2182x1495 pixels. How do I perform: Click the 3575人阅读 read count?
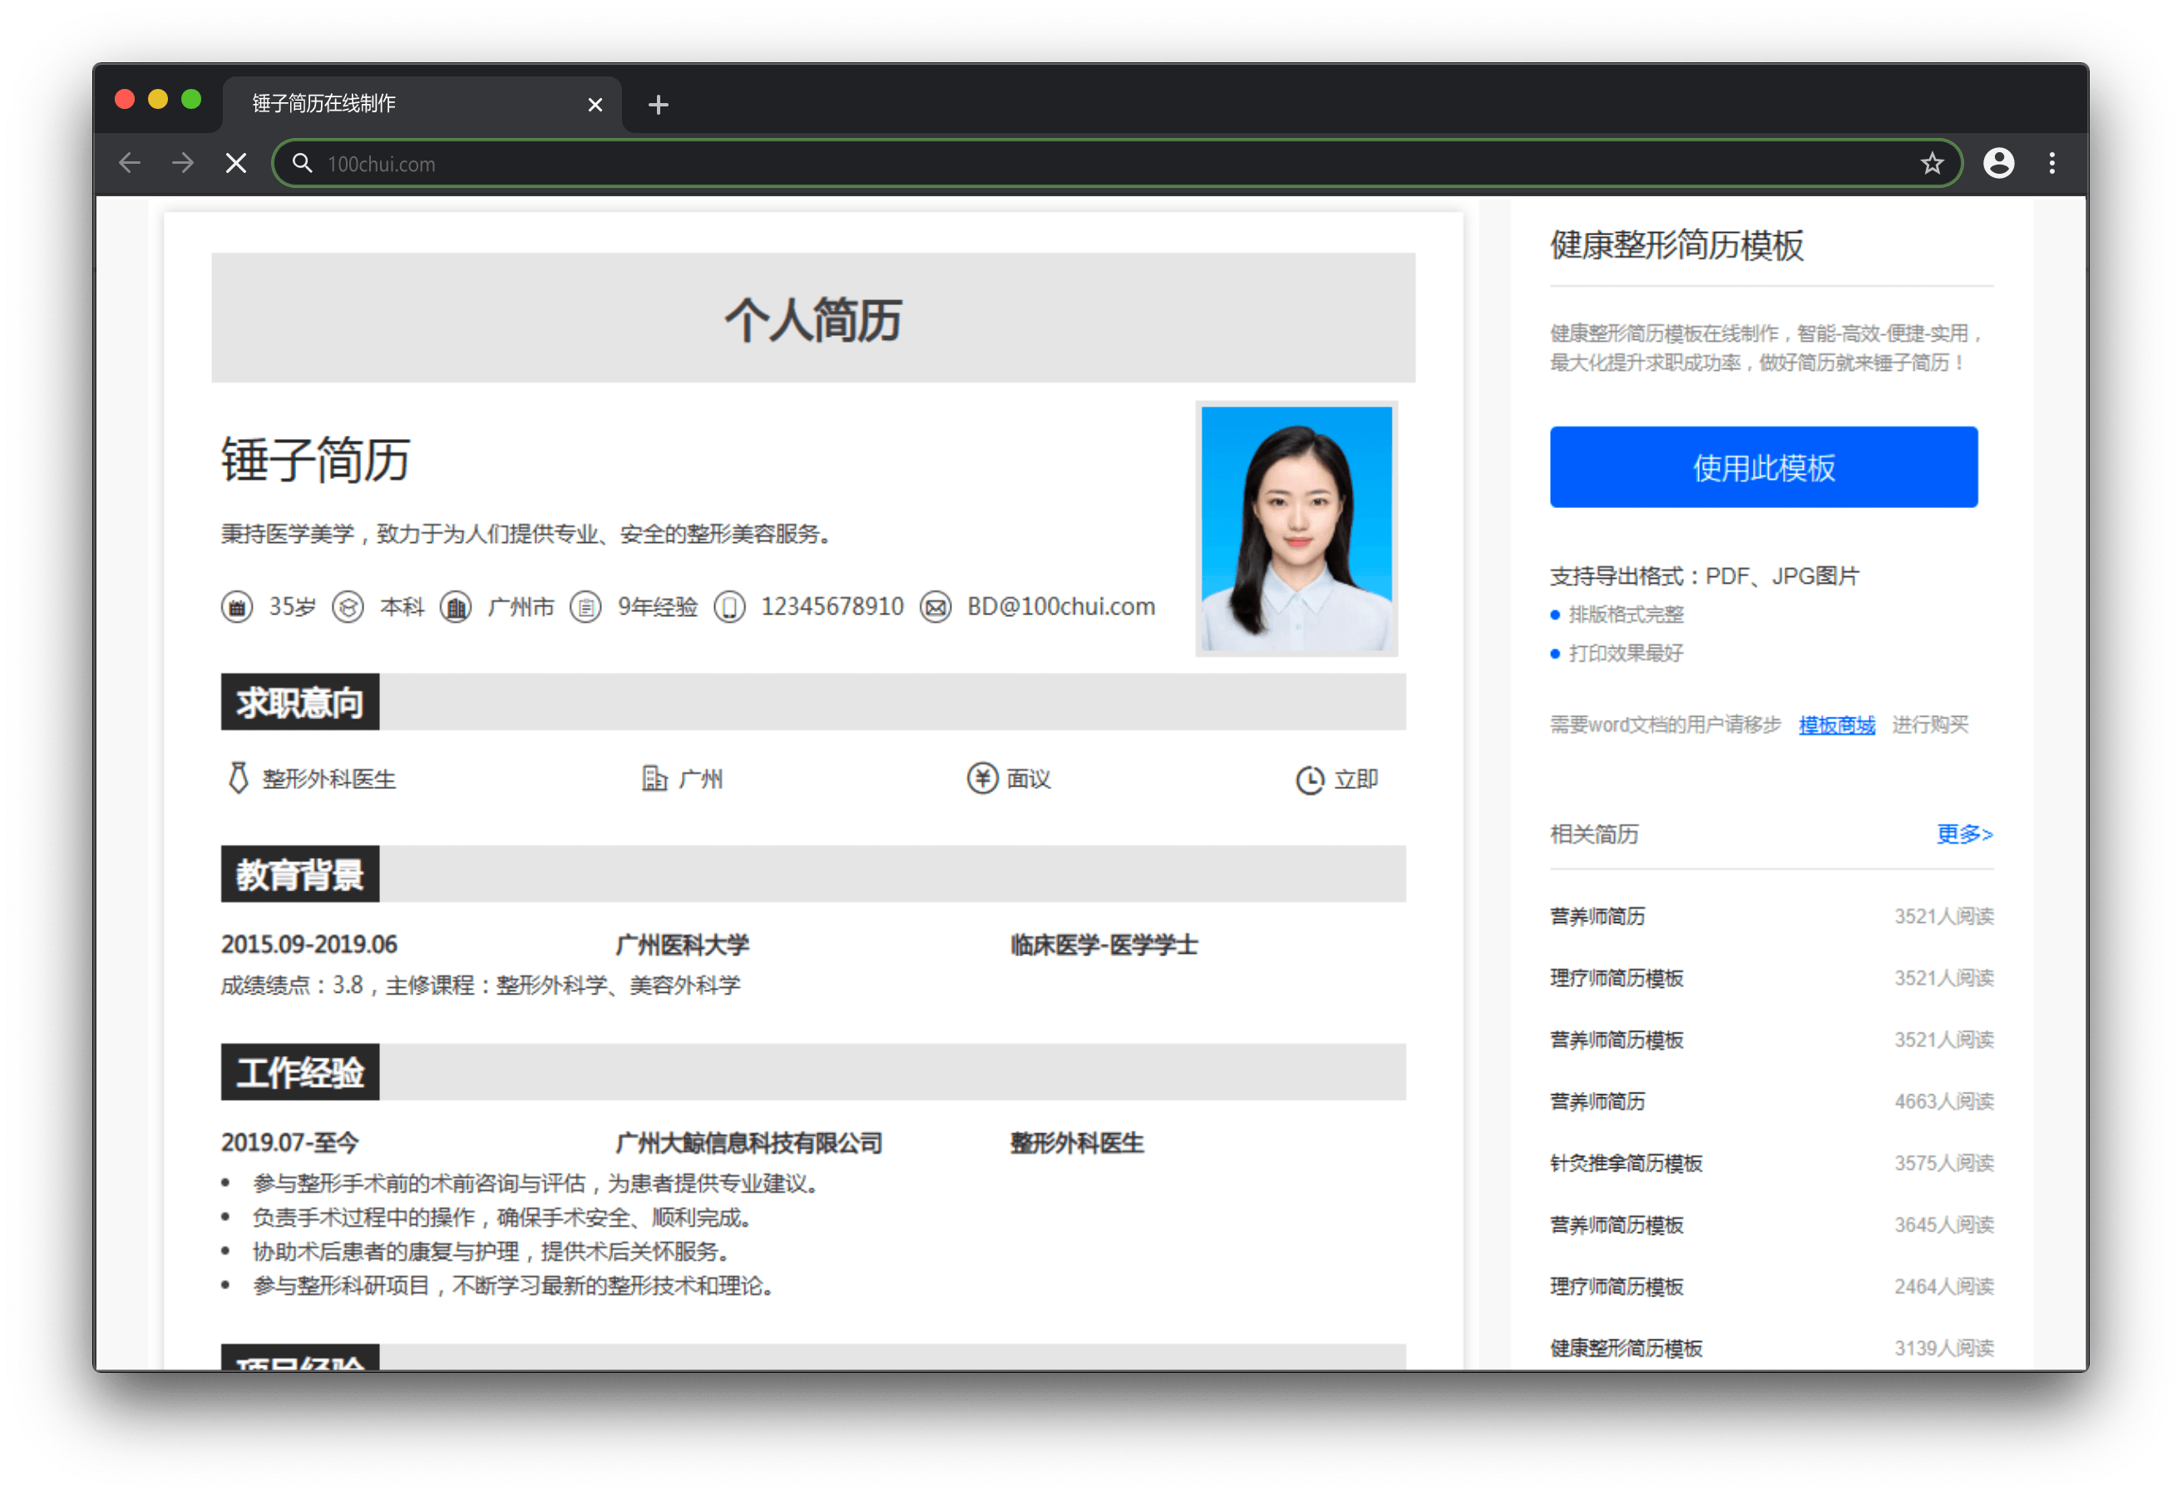tap(1943, 1163)
